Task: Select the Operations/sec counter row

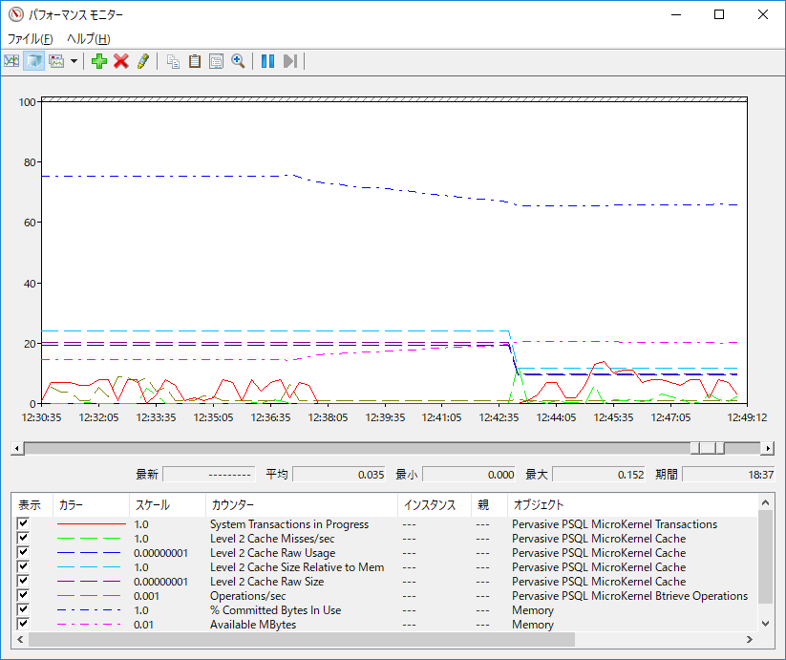Action: [x=248, y=596]
